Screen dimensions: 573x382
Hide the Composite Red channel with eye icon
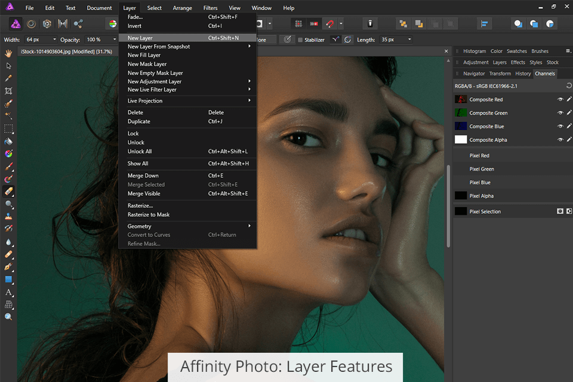pos(560,100)
